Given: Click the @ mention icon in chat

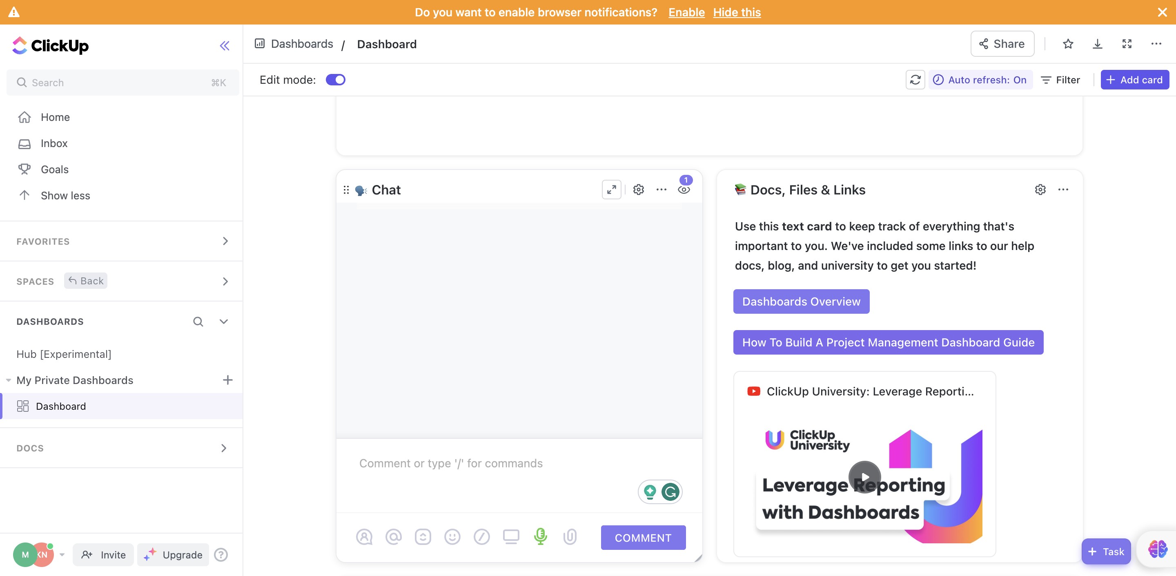Looking at the screenshot, I should point(393,537).
